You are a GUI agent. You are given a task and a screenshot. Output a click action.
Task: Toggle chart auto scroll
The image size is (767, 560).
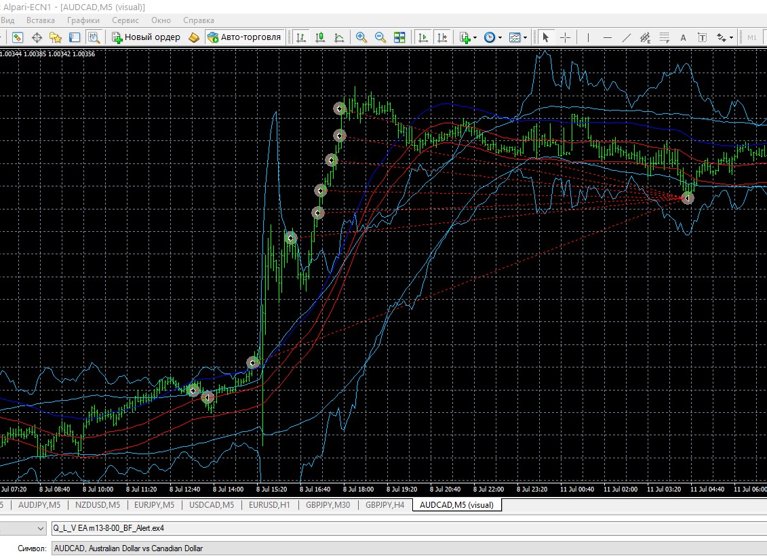[x=423, y=37]
